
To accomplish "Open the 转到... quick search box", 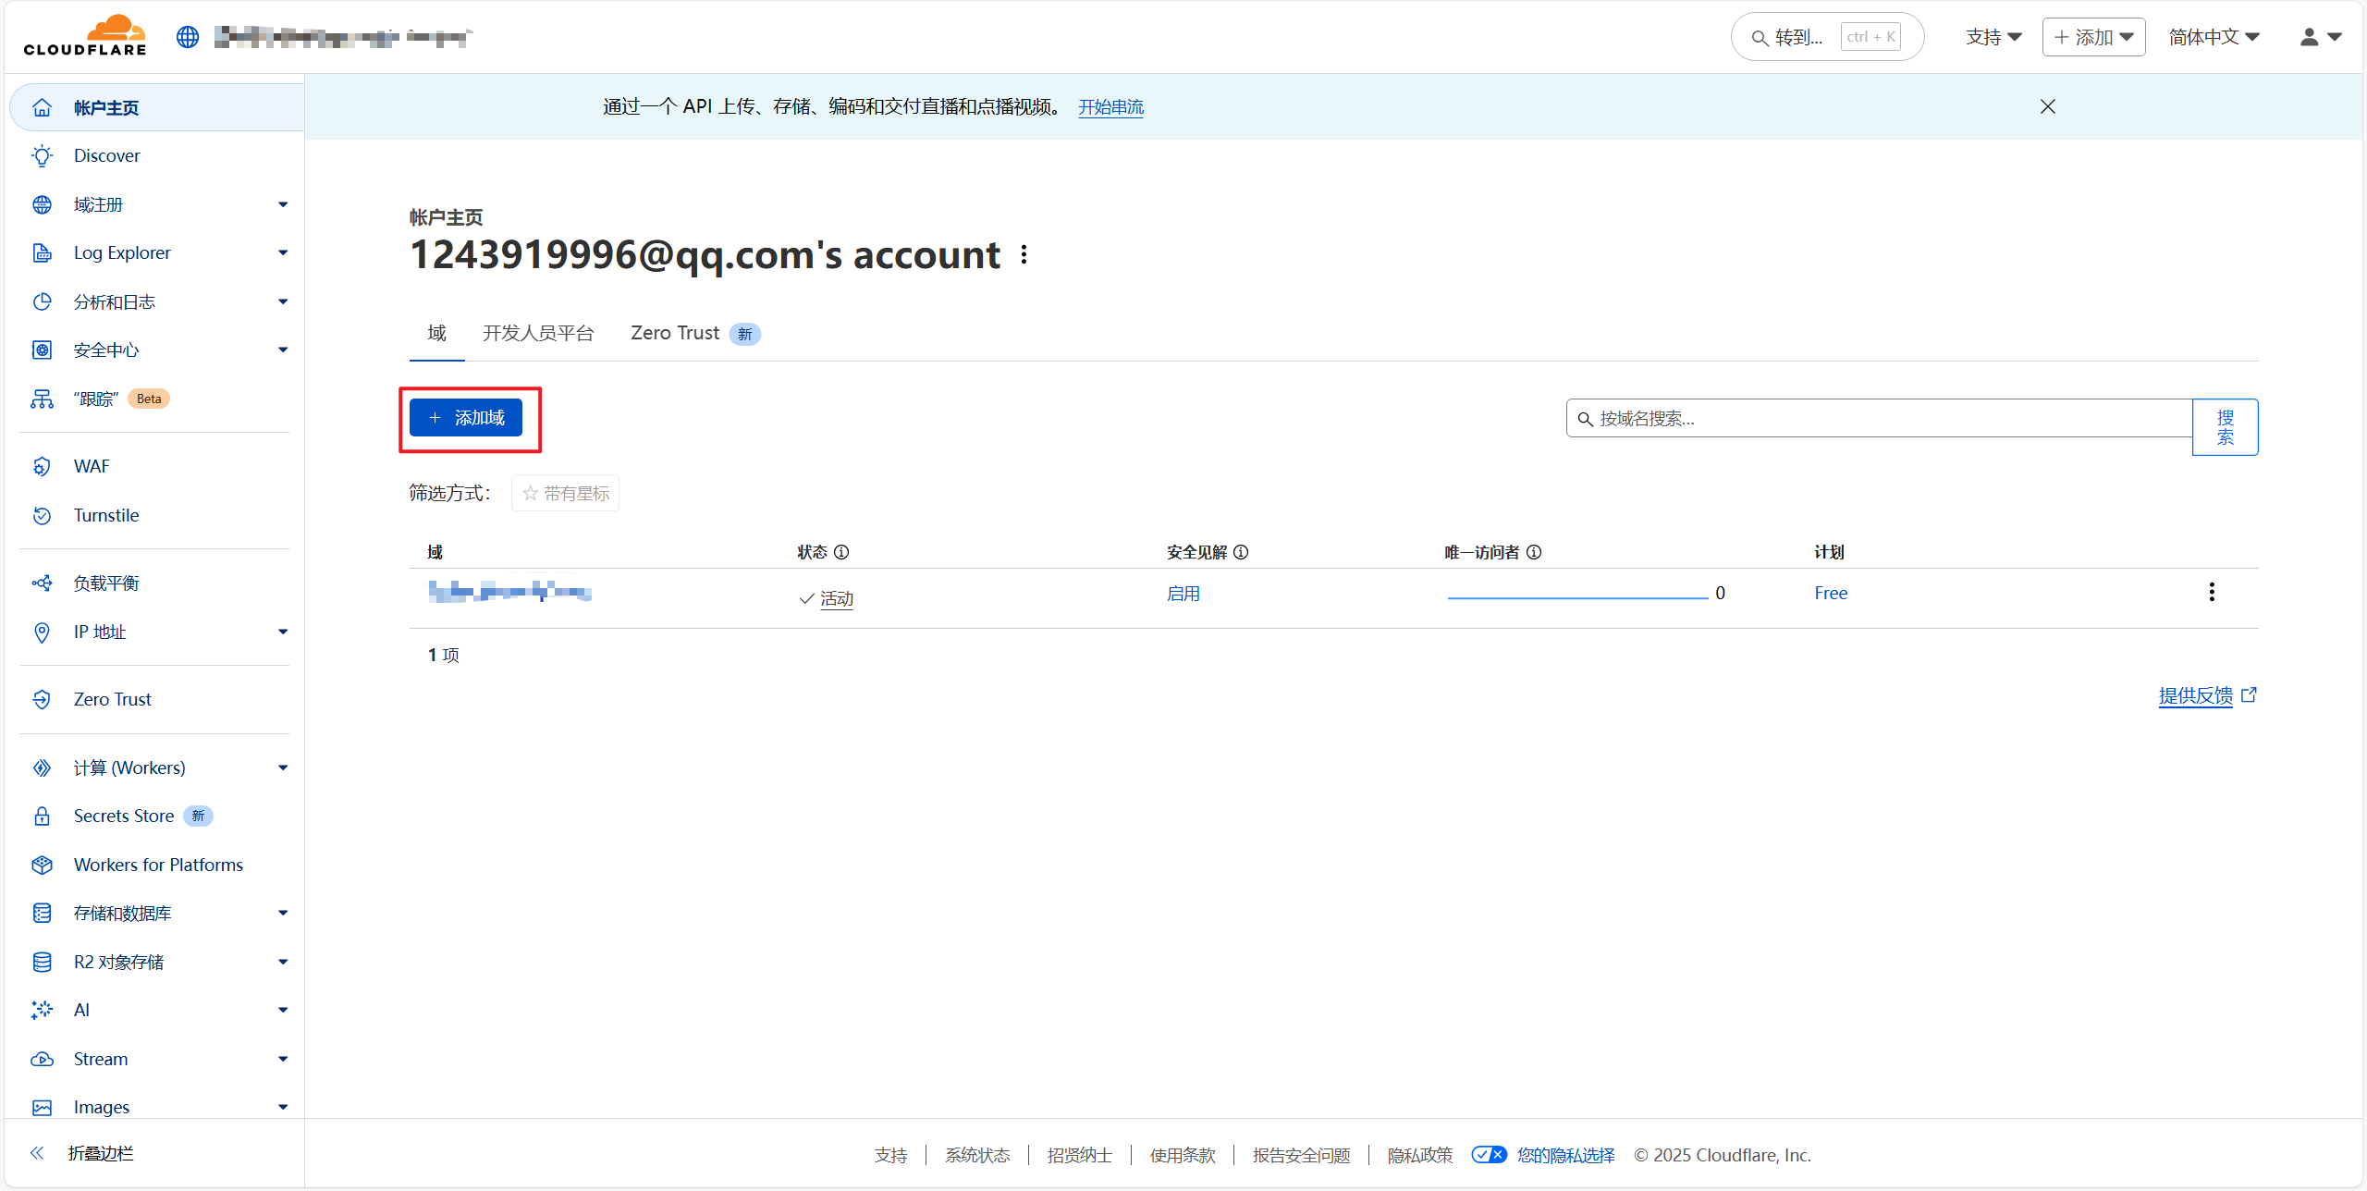I will [x=1827, y=37].
